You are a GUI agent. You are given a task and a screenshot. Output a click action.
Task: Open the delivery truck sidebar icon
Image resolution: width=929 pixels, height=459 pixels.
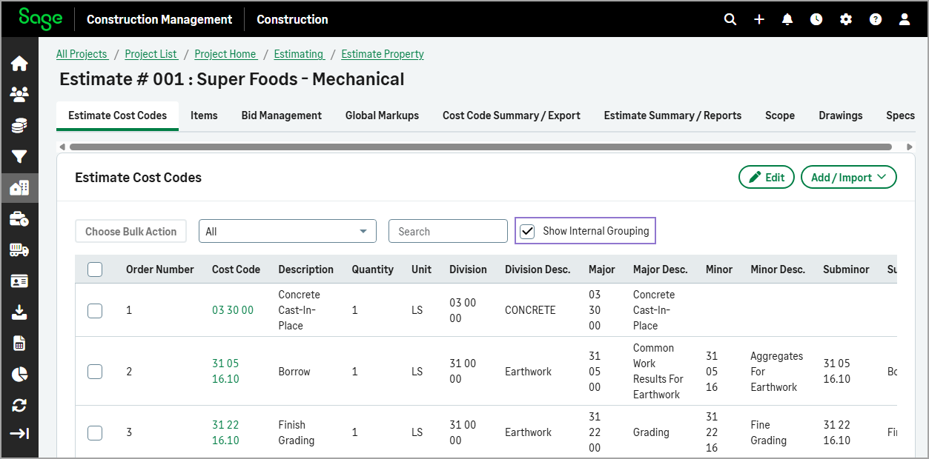(x=19, y=250)
